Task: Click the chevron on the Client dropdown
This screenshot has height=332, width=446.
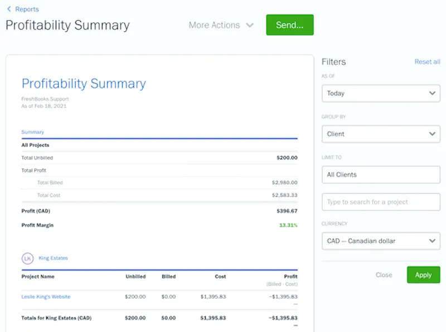Action: point(432,134)
